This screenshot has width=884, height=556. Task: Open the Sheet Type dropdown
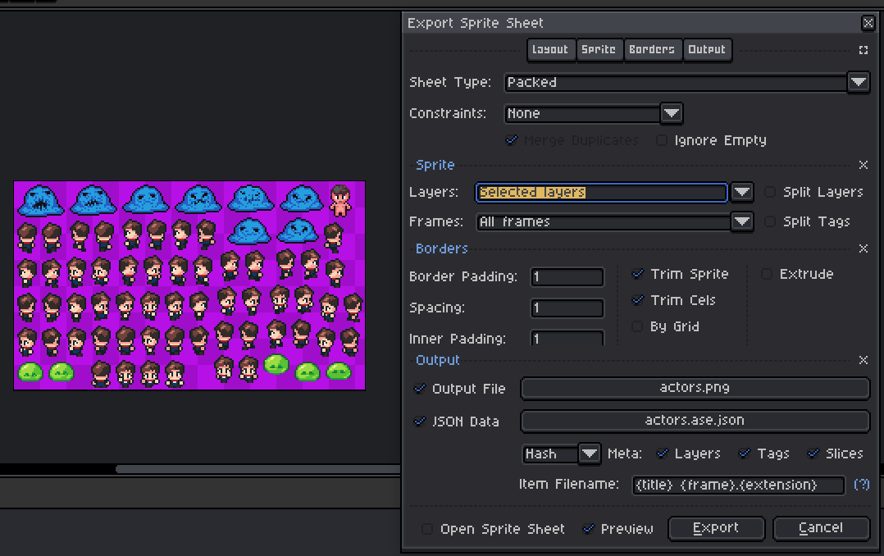pos(858,82)
